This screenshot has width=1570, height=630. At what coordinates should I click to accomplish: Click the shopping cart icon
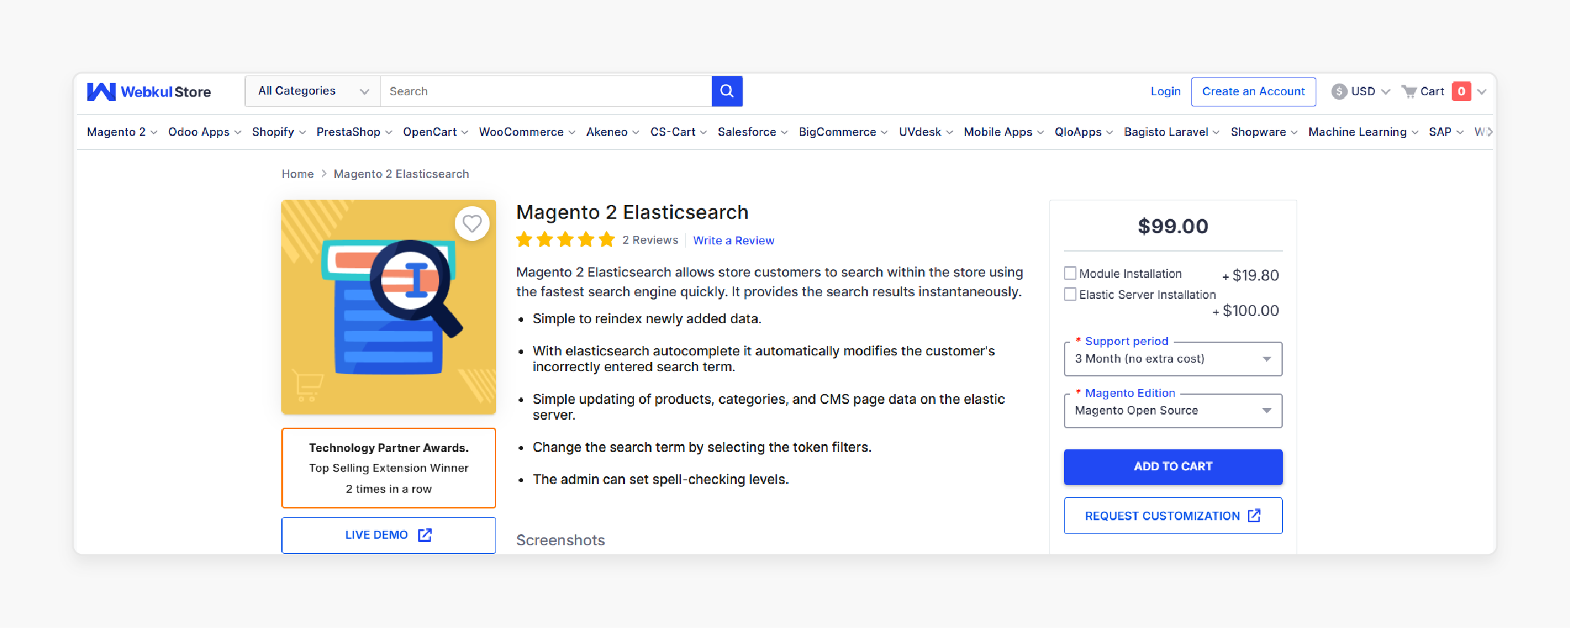click(1408, 91)
